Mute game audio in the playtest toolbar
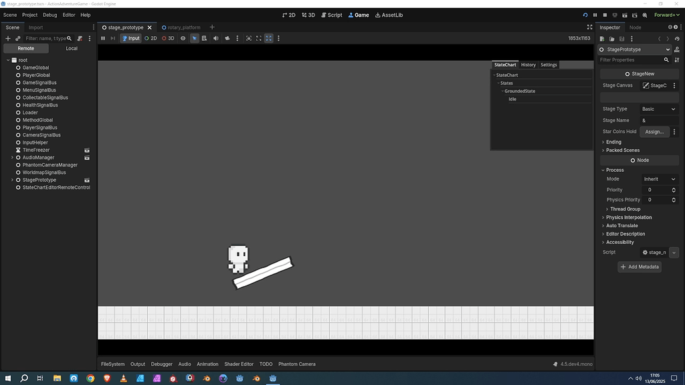 [x=216, y=38]
